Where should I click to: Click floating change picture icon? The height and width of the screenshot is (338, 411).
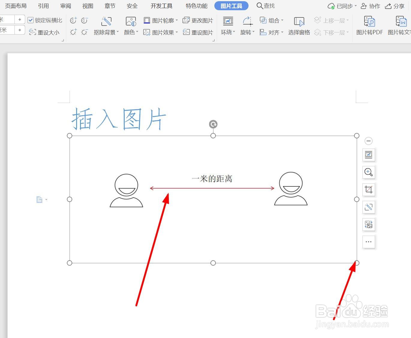click(368, 224)
